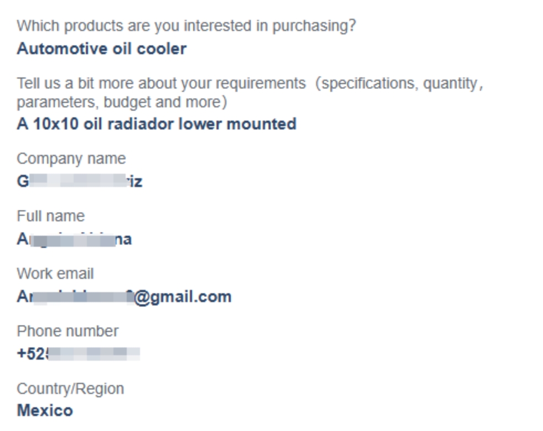Select the '10x10 oil radiador lower mounted' text

pos(164,124)
